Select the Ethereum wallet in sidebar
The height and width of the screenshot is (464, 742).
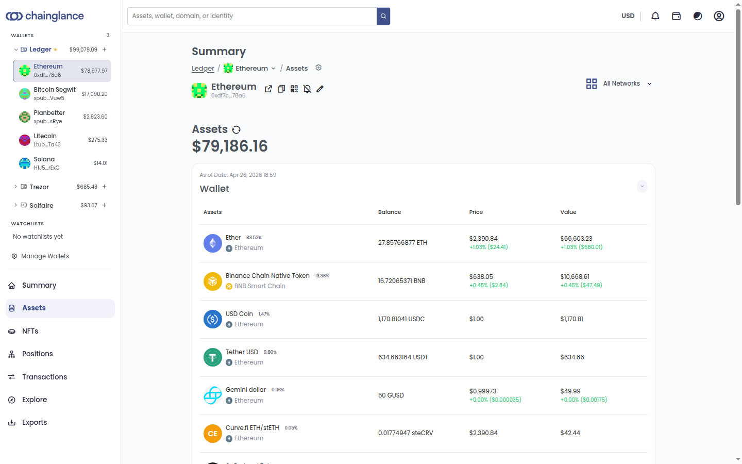[62, 71]
